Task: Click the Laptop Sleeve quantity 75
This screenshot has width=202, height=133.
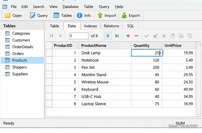Action: coord(147,104)
